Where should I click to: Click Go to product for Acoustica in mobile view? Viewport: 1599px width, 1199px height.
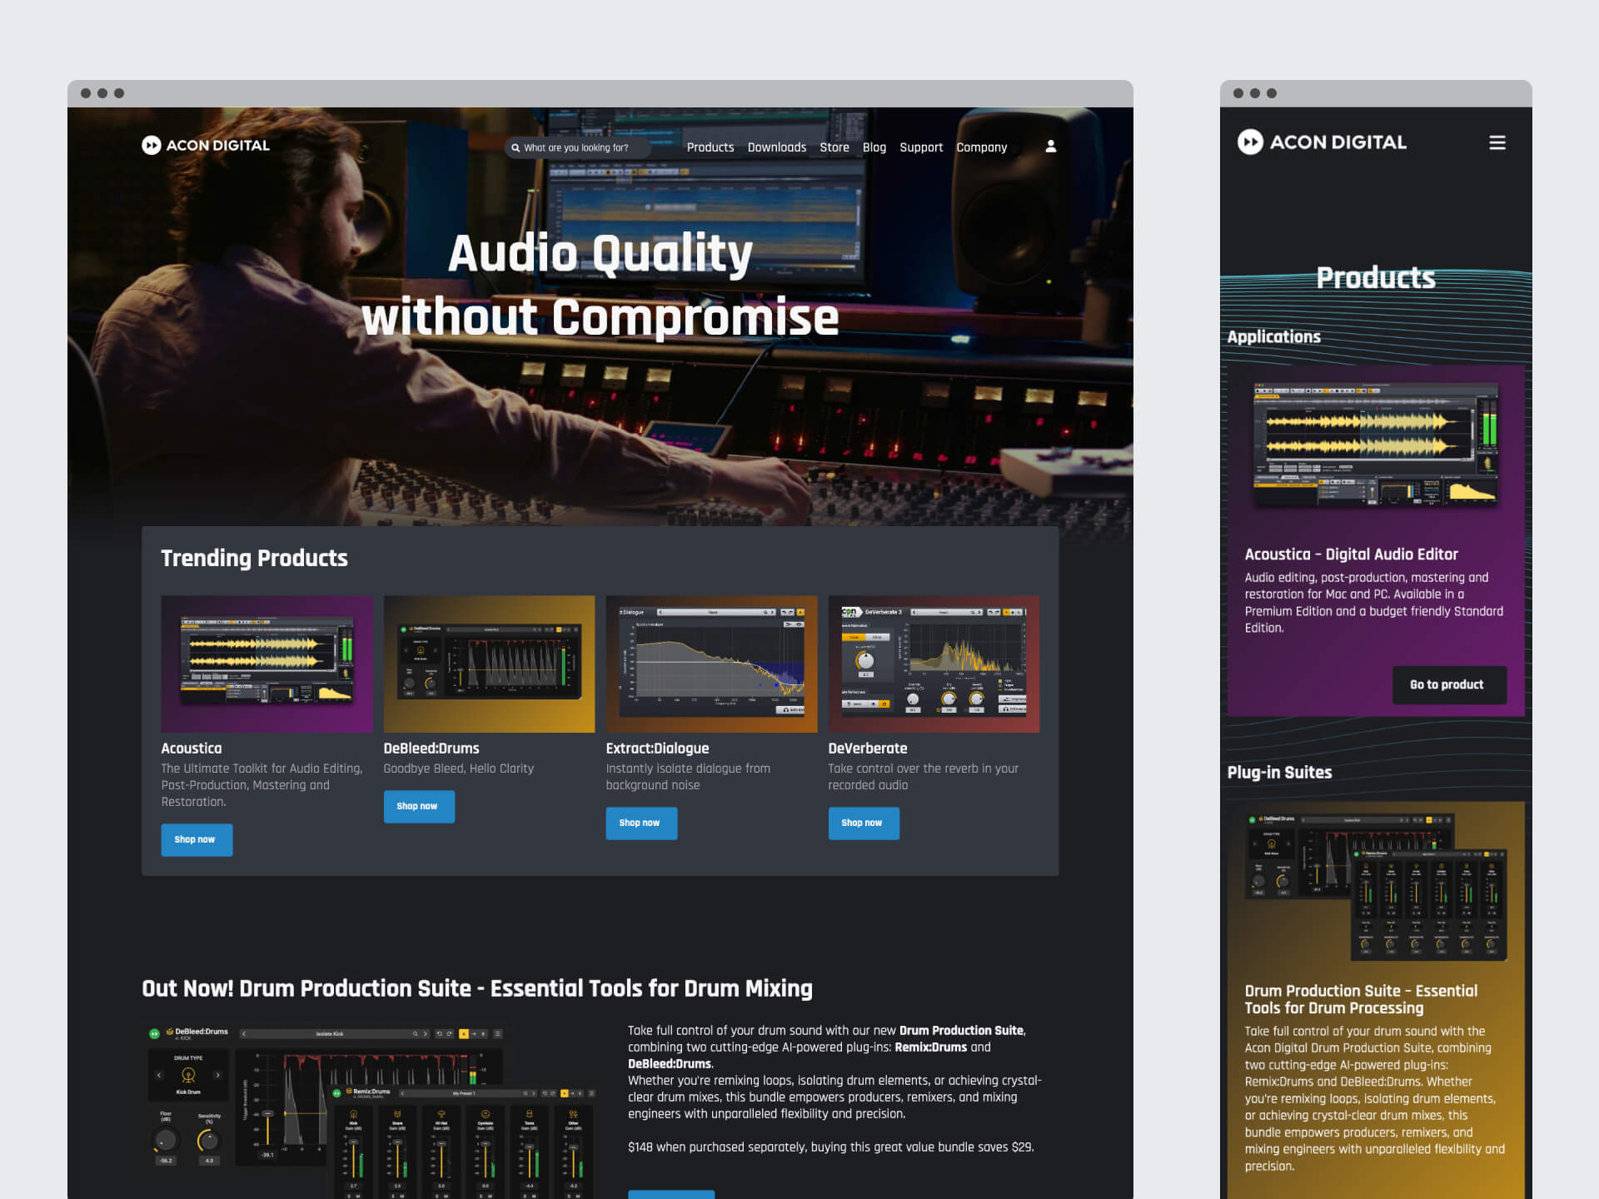[x=1449, y=684]
